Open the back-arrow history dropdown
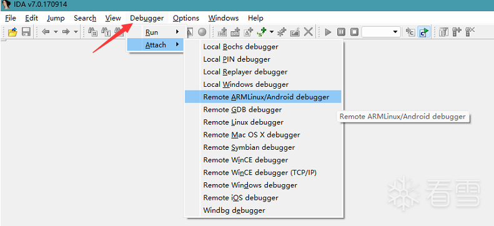Image resolution: width=494 pixels, height=226 pixels. click(56, 32)
